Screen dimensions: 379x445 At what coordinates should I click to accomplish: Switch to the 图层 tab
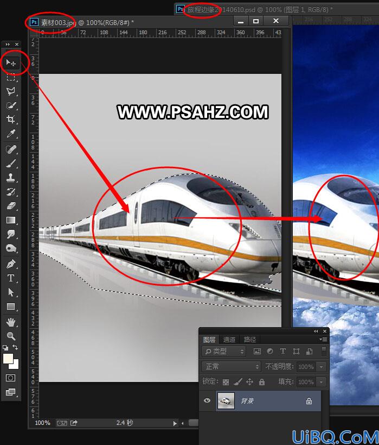pos(209,340)
